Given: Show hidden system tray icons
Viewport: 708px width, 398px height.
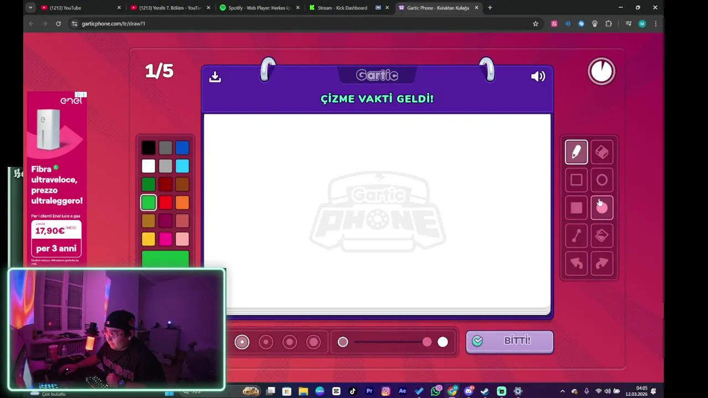Looking at the screenshot, I should (x=563, y=391).
